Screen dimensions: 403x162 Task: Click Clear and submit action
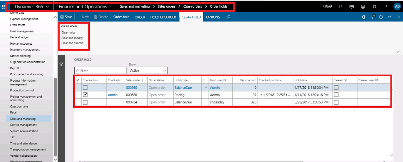[72, 43]
